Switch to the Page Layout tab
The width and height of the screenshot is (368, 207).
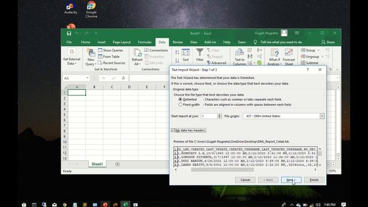pyautogui.click(x=121, y=42)
